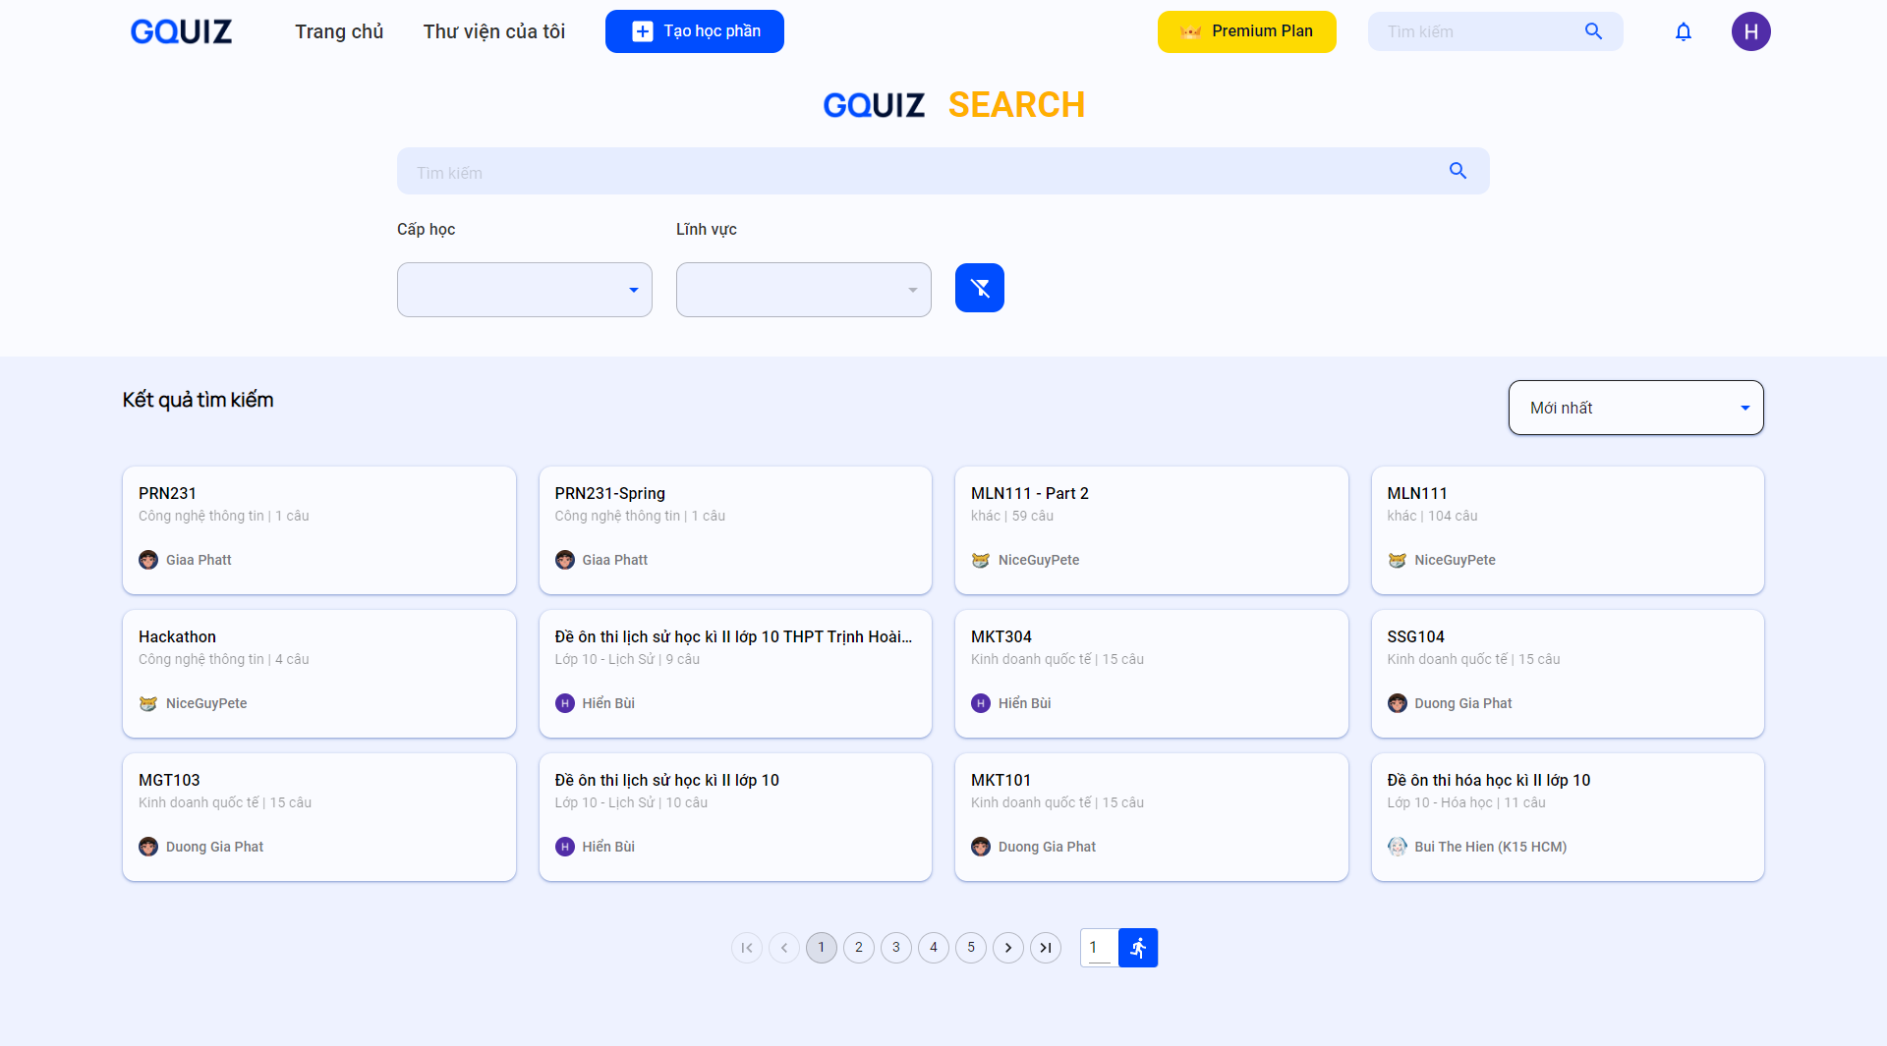Expand the Lĩnh vực dropdown
Viewport: 1887px width, 1046px height.
pyautogui.click(x=804, y=290)
